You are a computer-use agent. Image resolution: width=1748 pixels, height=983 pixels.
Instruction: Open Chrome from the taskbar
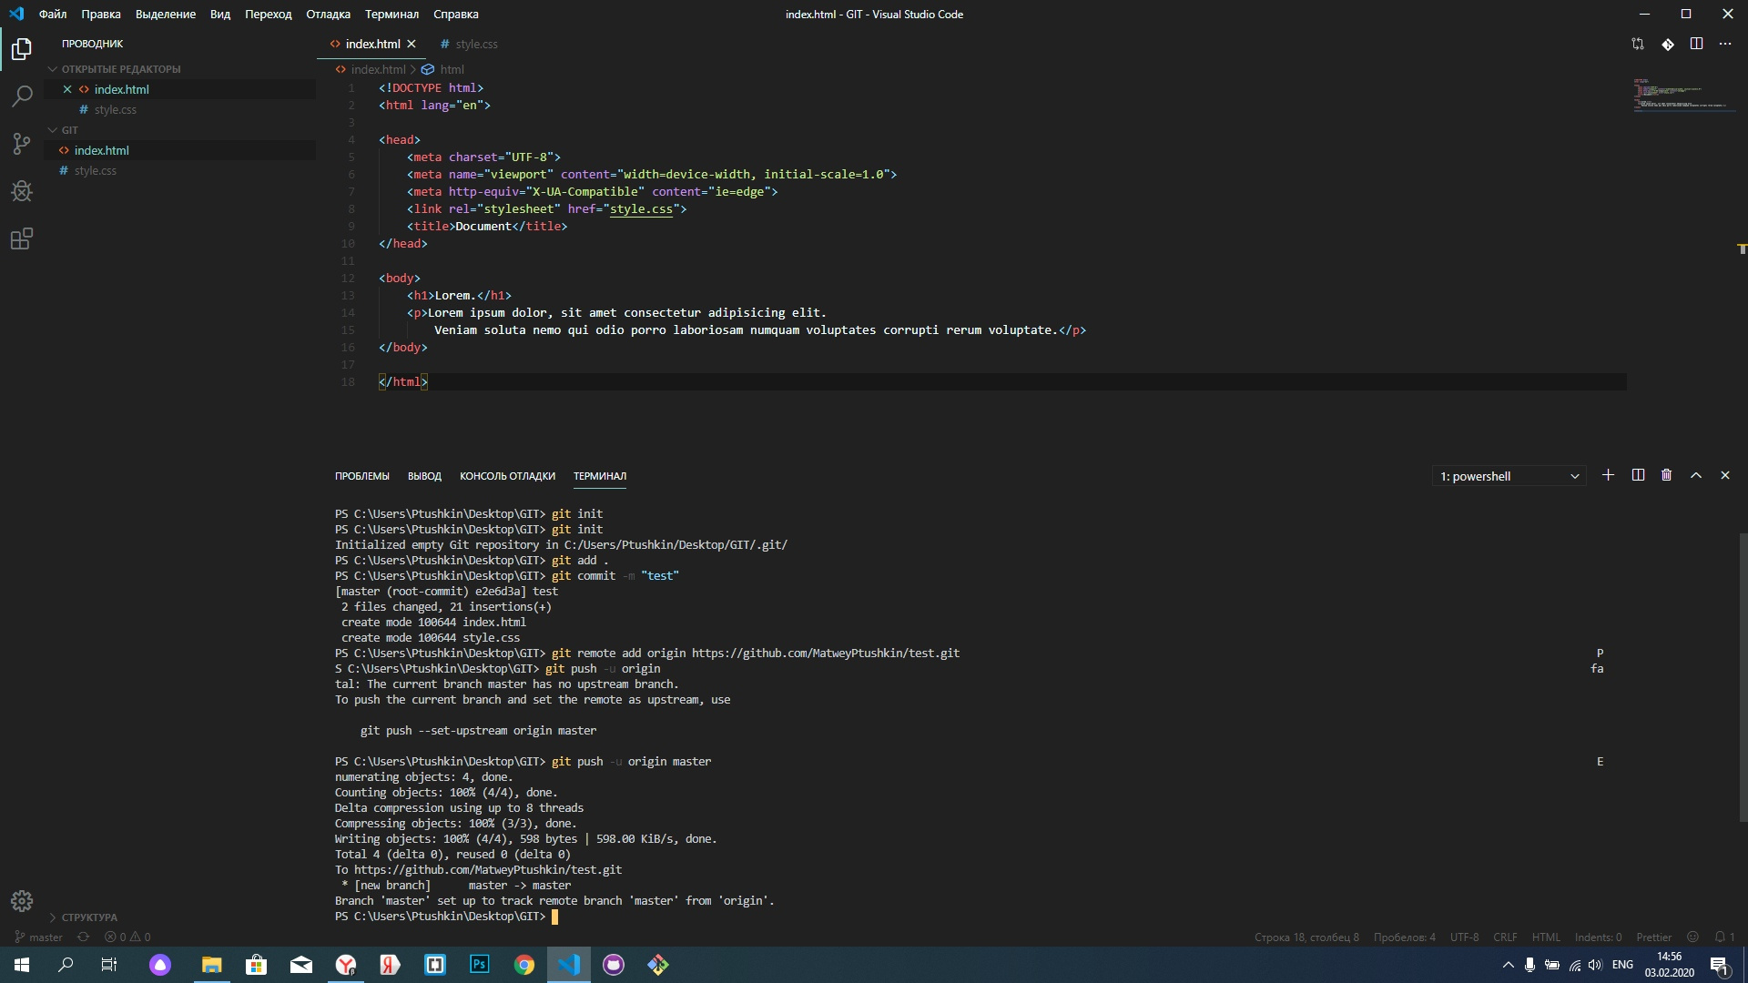pyautogui.click(x=524, y=965)
